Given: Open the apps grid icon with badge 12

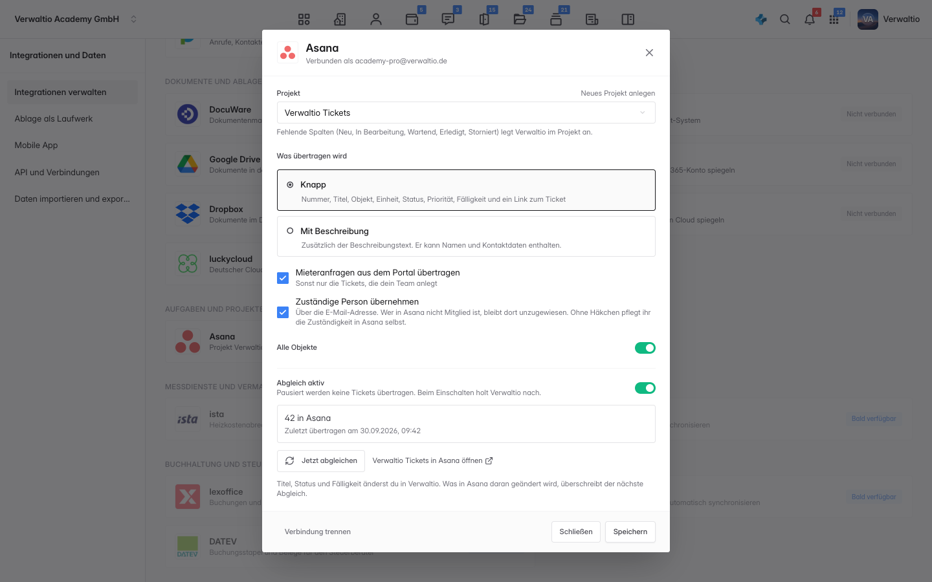Looking at the screenshot, I should point(834,19).
